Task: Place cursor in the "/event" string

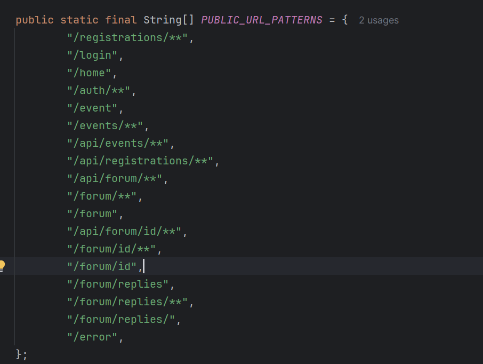Action: pyautogui.click(x=92, y=108)
